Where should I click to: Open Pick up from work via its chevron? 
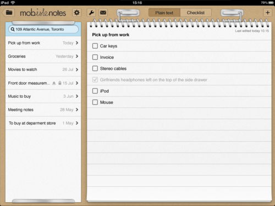[77, 43]
